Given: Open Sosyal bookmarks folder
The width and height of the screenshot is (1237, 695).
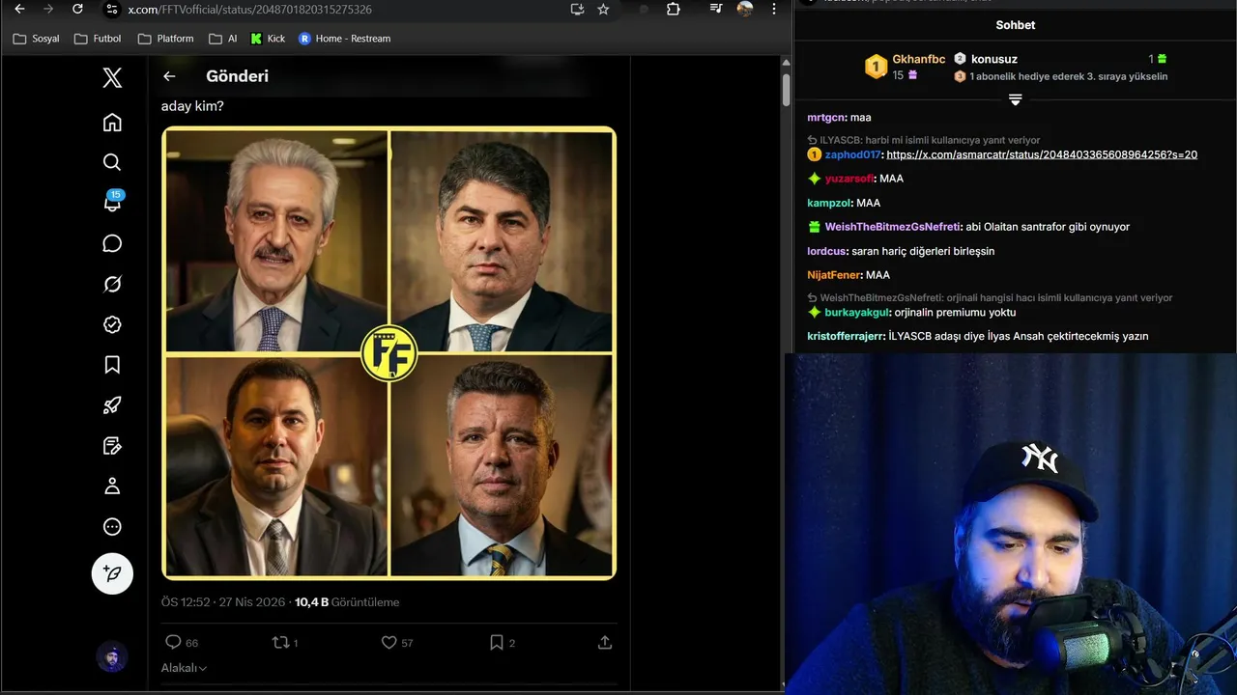Looking at the screenshot, I should coord(36,39).
